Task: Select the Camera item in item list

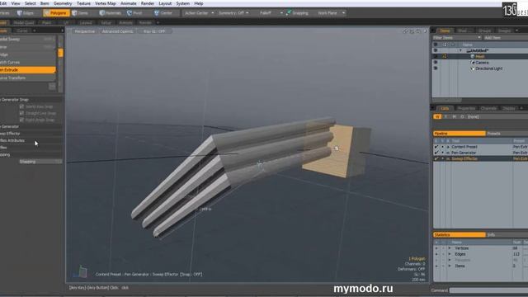Action: click(482, 63)
